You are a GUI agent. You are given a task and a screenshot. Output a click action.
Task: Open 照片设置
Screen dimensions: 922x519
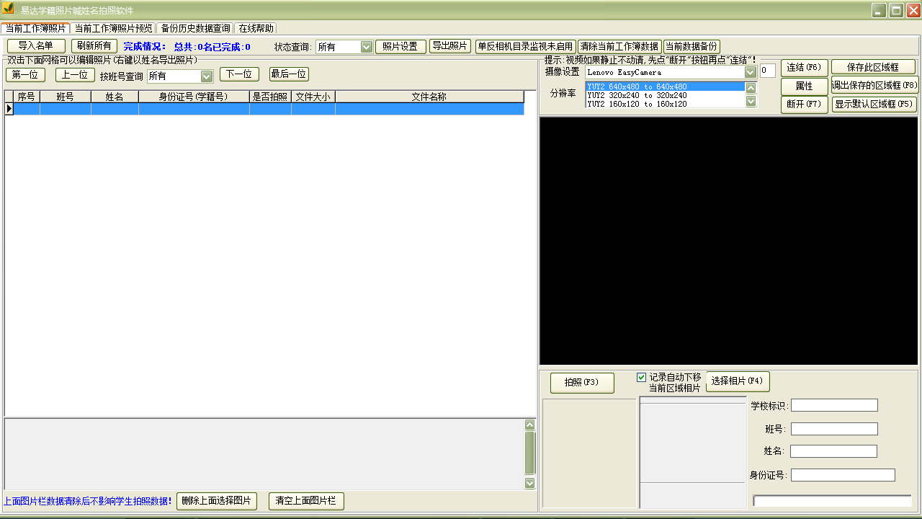coord(400,47)
